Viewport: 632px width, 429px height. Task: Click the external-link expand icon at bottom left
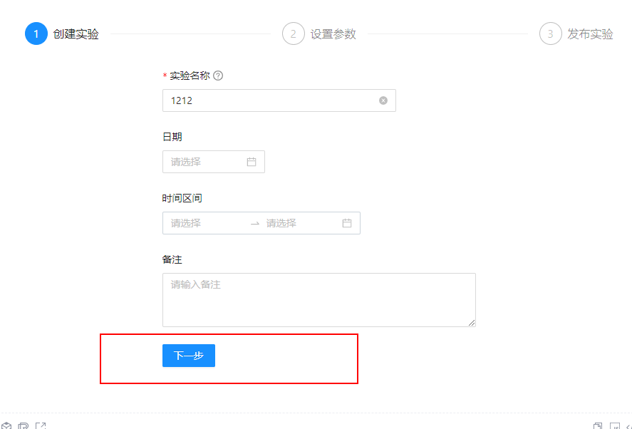(x=41, y=425)
